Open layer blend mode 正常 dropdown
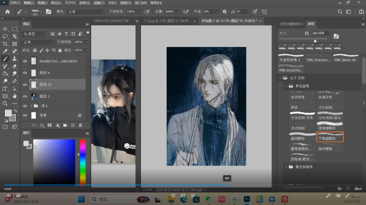The height and width of the screenshot is (205, 366). (39, 42)
